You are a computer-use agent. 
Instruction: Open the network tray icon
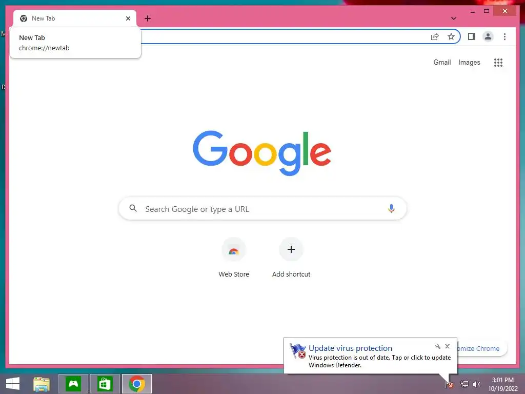464,384
